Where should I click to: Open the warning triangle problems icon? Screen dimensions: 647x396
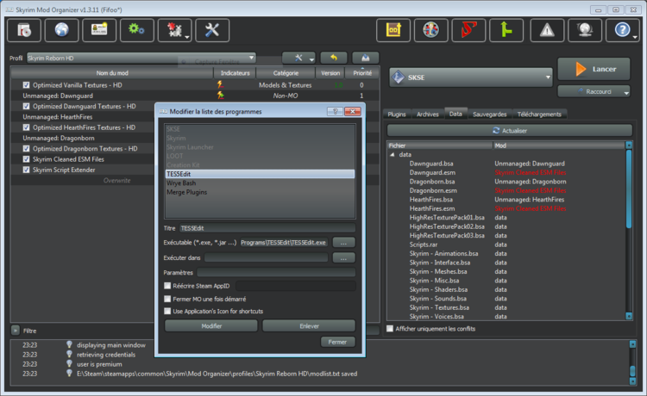point(547,30)
